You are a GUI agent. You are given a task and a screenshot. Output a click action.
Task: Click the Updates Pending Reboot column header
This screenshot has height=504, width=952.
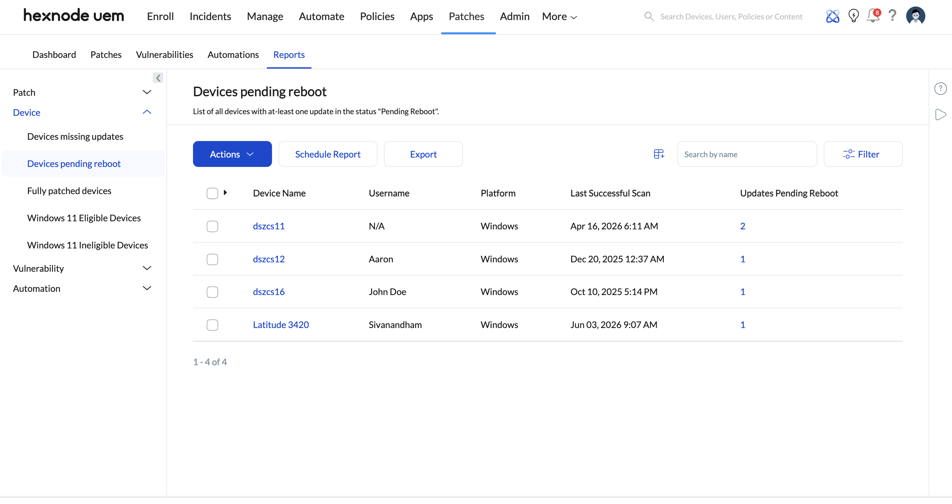click(x=789, y=193)
